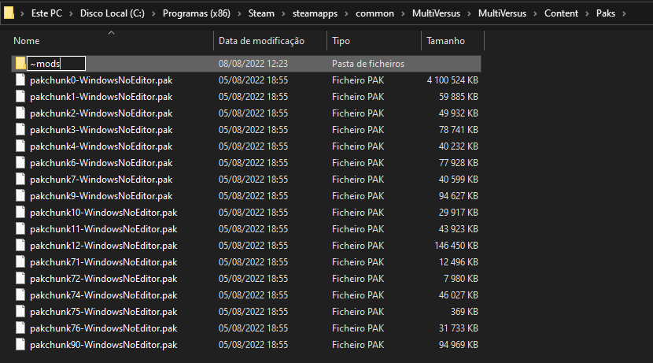Navigate to Disco Local (C:) breadcrumb
Screen dimensions: 653x363
coord(113,13)
